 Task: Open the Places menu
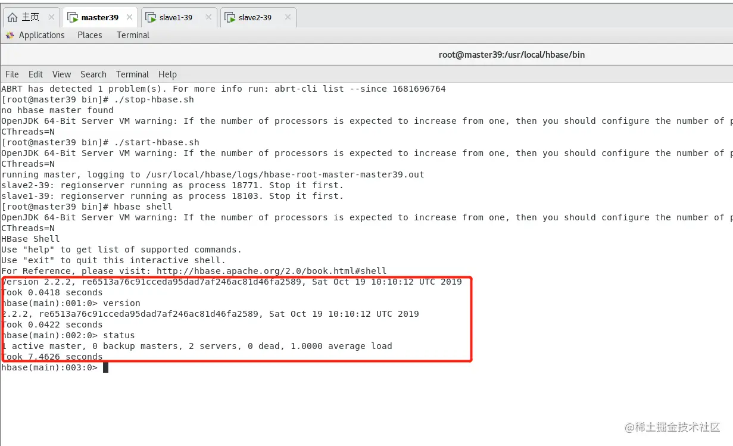coord(90,35)
